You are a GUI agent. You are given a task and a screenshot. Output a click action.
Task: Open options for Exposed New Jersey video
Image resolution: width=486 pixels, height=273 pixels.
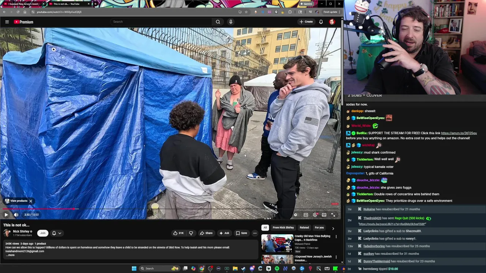336,257
